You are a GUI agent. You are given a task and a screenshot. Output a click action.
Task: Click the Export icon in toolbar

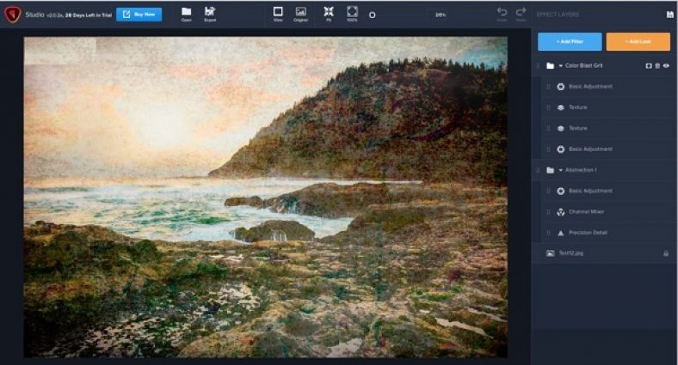pyautogui.click(x=210, y=12)
